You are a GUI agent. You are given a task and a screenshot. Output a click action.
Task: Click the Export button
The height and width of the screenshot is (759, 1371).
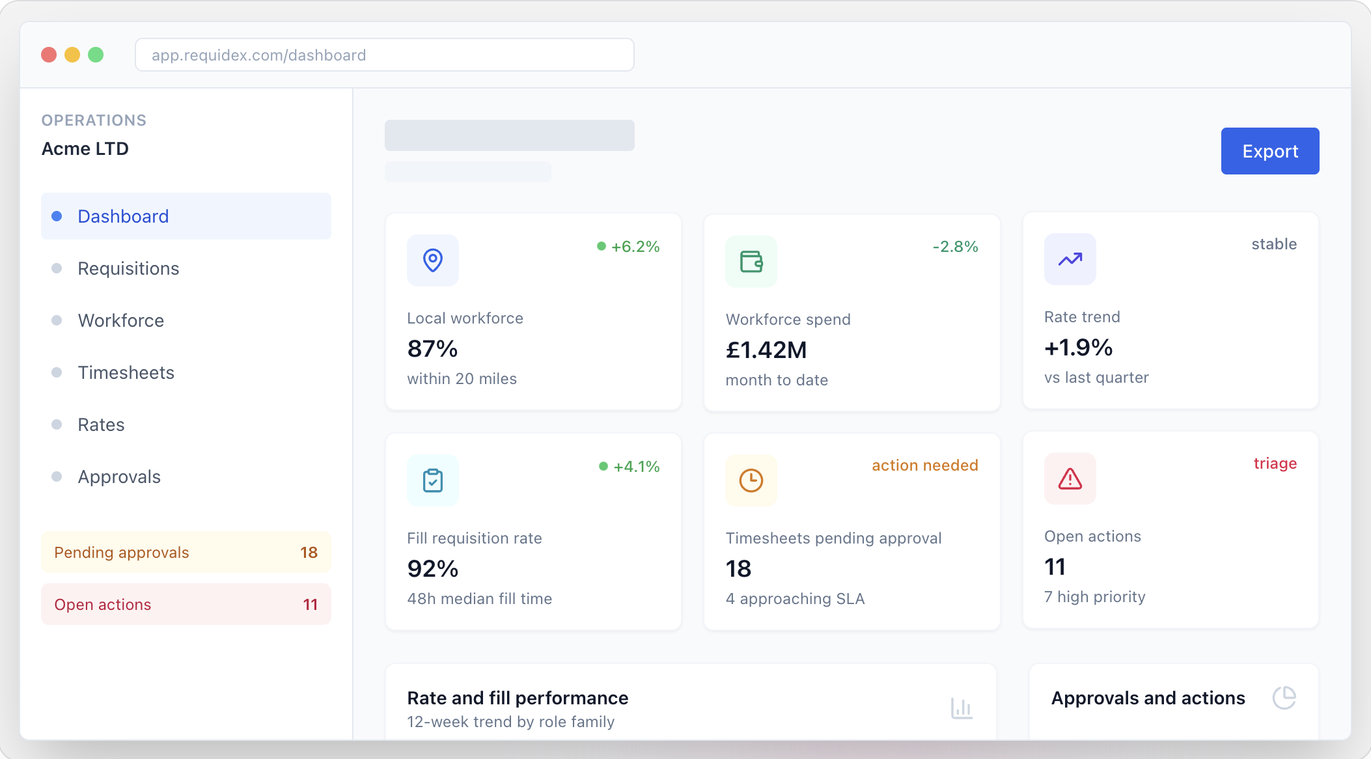(1270, 151)
